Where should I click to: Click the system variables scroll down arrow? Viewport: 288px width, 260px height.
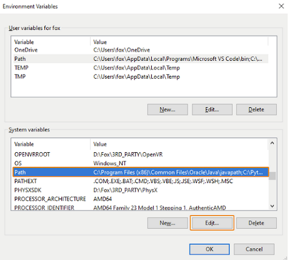pyautogui.click(x=272, y=206)
